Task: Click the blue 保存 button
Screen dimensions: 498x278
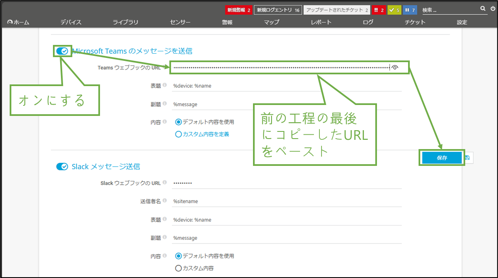Action: 442,158
